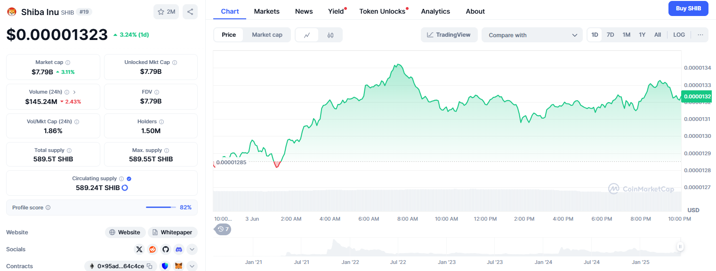
Task: Open the Token Unlocks tab
Action: point(382,11)
